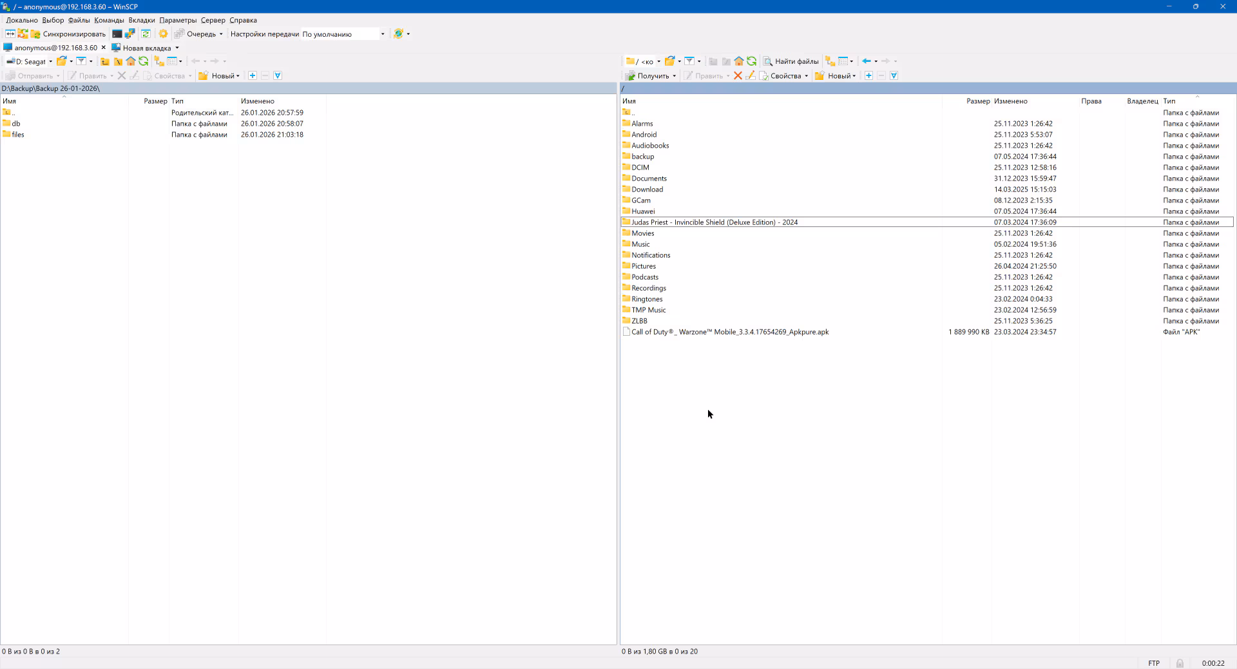Open the По умолчанию transfer settings combo box
This screenshot has height=669, width=1237.
click(x=343, y=34)
